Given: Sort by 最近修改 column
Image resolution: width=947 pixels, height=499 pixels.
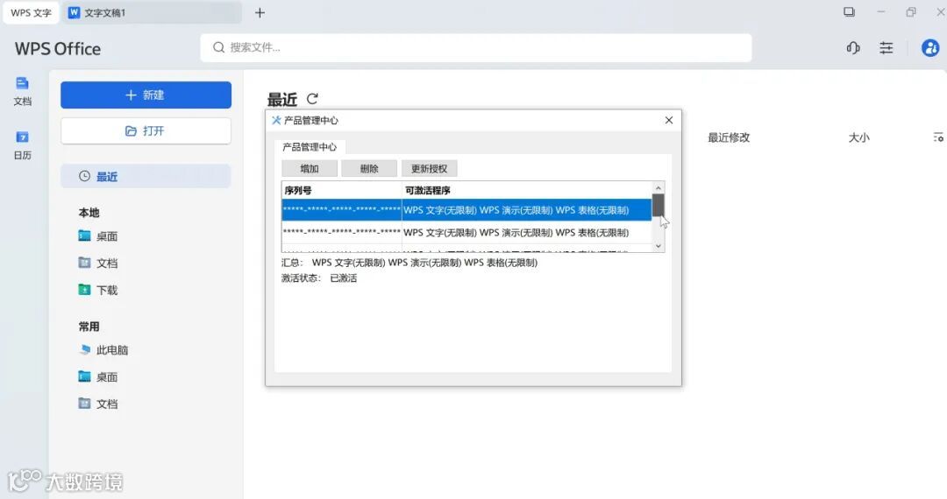Looking at the screenshot, I should (x=729, y=137).
